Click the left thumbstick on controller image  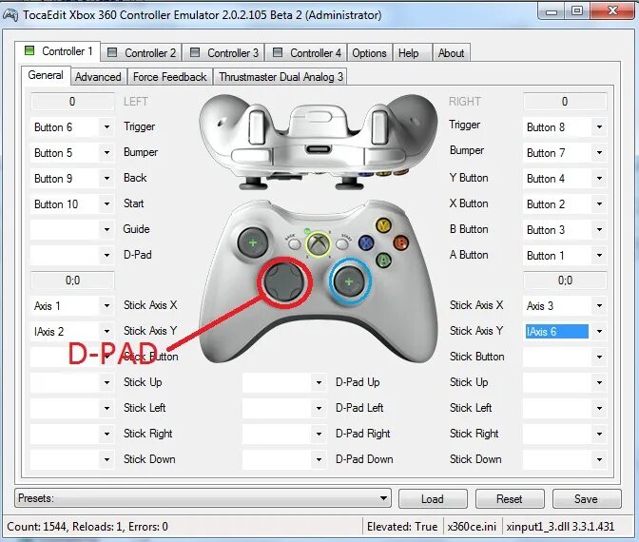(x=253, y=242)
